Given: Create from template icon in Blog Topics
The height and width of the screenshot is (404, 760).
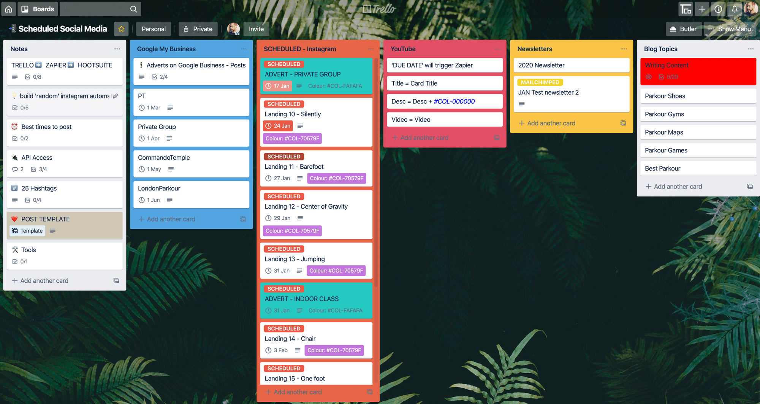Looking at the screenshot, I should (750, 187).
